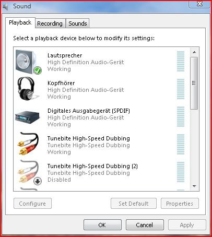
Task: Switch to the Recording tab
Action: click(x=50, y=23)
